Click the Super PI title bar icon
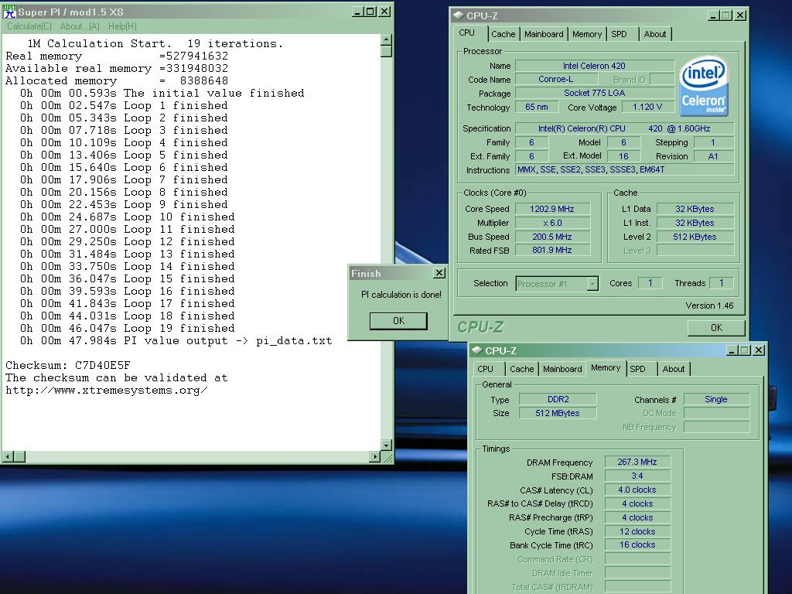 [9, 12]
